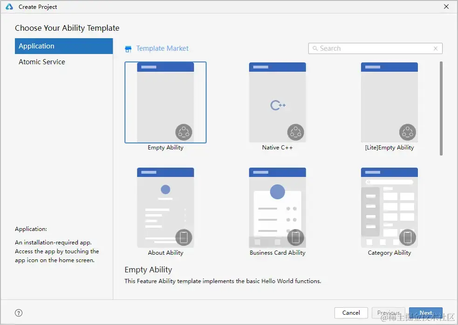Select the [Lite]Empty Ability template thumbnail

click(390, 102)
